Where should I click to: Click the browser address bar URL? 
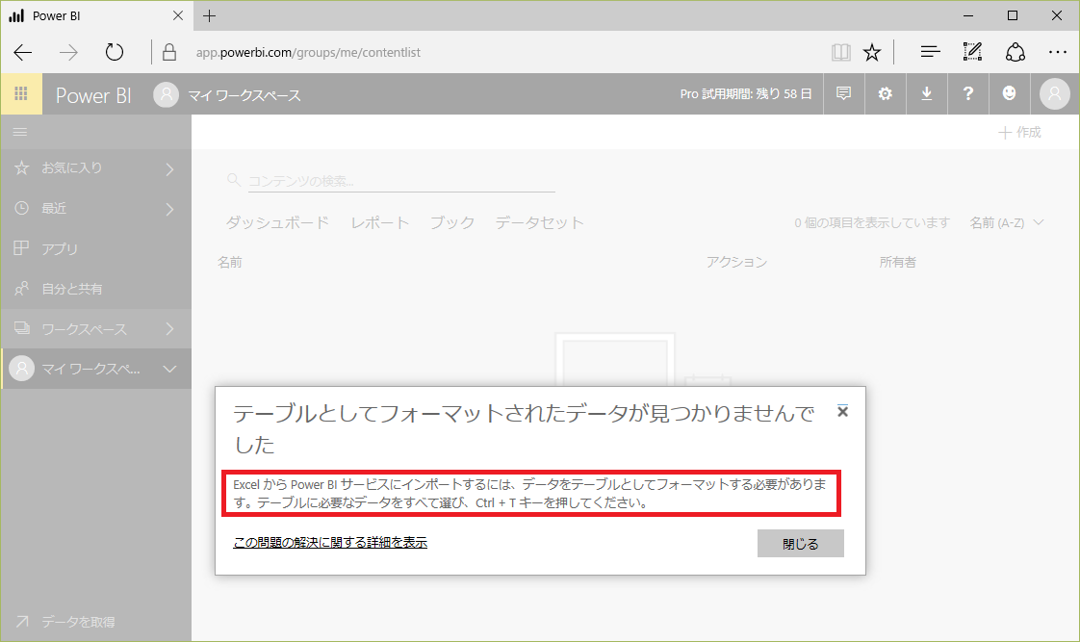coord(308,52)
